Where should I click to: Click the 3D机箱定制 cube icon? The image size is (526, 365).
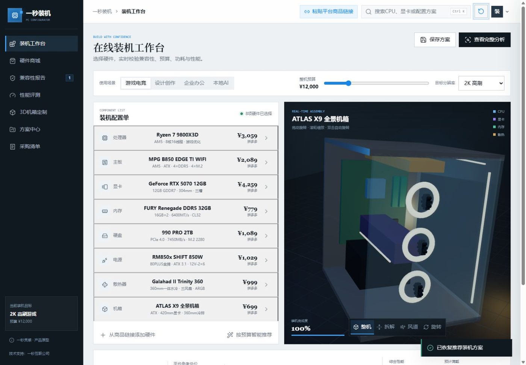tap(12, 112)
